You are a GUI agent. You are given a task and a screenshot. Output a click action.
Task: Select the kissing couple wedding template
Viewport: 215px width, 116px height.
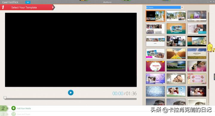click(197, 66)
